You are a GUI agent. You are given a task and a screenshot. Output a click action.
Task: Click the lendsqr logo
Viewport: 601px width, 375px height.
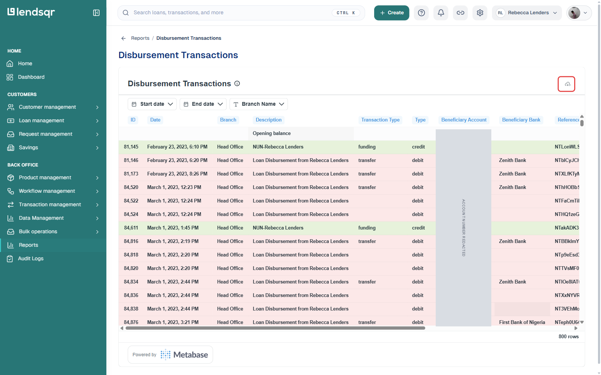(x=31, y=12)
